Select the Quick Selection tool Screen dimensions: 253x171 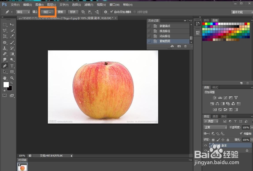point(12,30)
